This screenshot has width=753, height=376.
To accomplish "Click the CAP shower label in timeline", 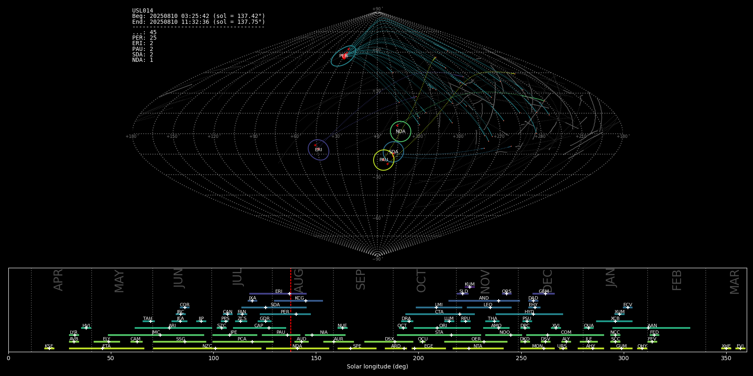I will (x=259, y=326).
